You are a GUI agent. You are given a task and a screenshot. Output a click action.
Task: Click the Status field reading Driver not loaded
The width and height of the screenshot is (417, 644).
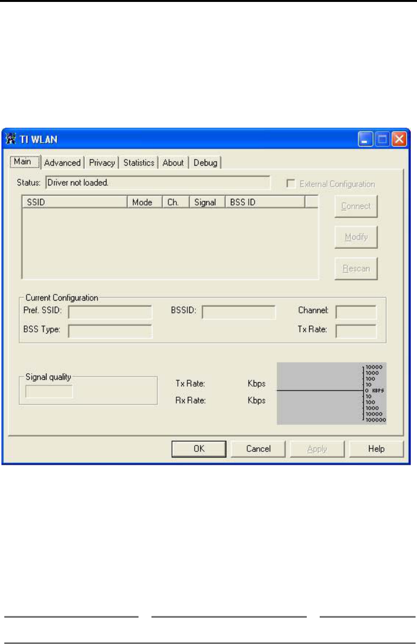pyautogui.click(x=158, y=183)
